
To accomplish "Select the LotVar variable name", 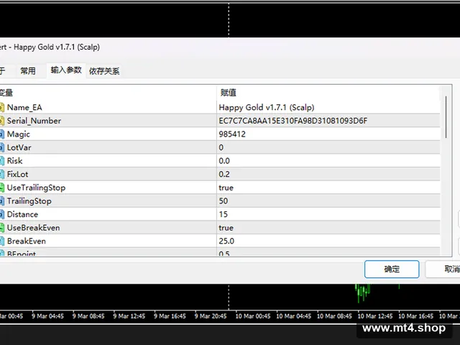I will point(19,147).
